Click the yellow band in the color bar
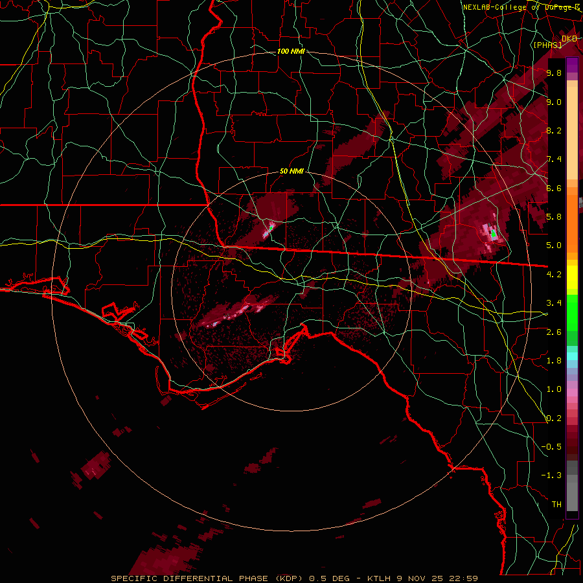Screen dimensions: 583x583 572,277
